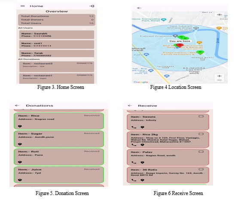The height and width of the screenshot is (201, 235).
Task: Tap the logout icon on Home screen
Action: [92, 6]
